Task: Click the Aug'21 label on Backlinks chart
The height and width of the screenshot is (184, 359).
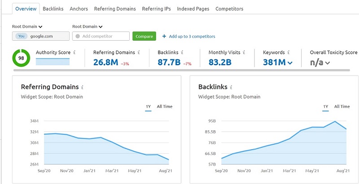Action: [x=343, y=171]
